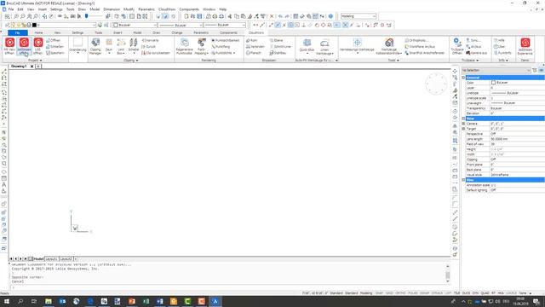Toggle DUCS in the status bar
This screenshot has height=307, width=545.
(x=466, y=293)
